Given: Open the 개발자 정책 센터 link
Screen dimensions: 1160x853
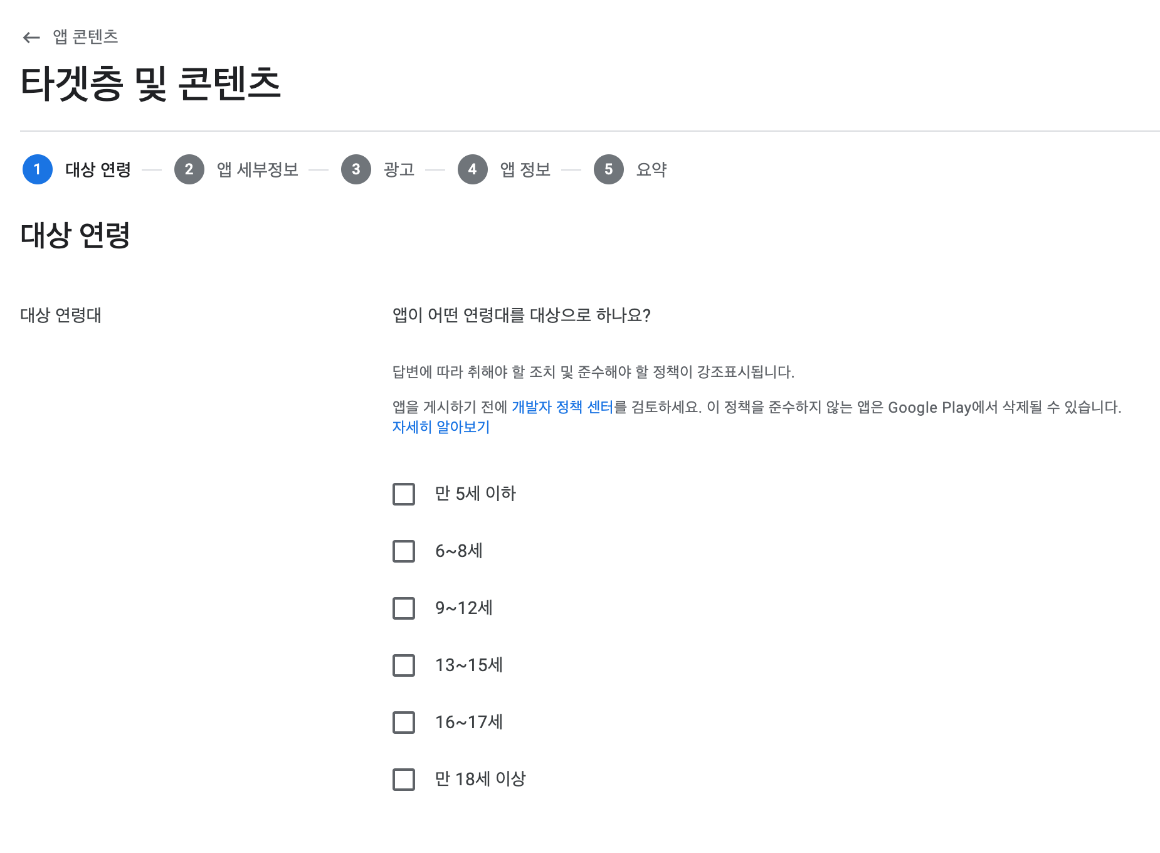Looking at the screenshot, I should (x=562, y=407).
